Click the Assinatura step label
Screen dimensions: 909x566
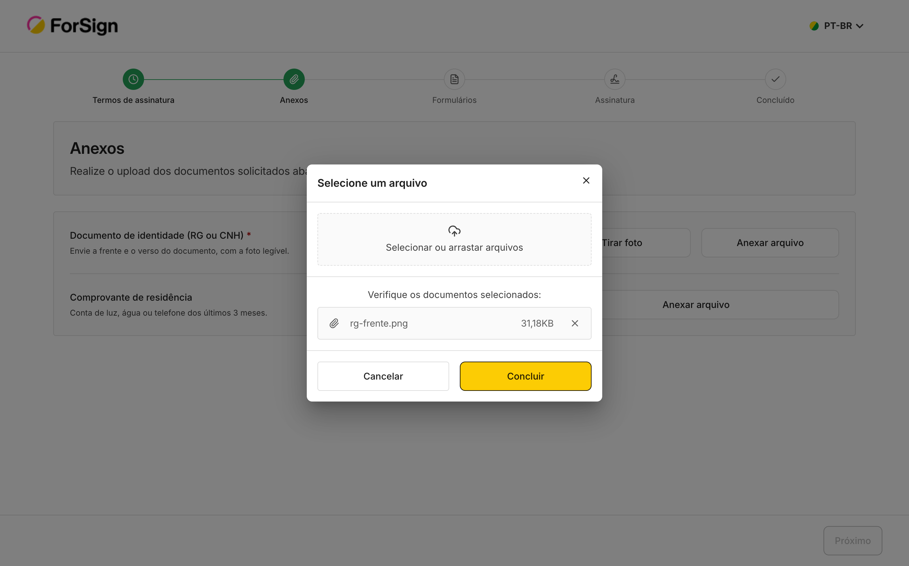coord(615,100)
